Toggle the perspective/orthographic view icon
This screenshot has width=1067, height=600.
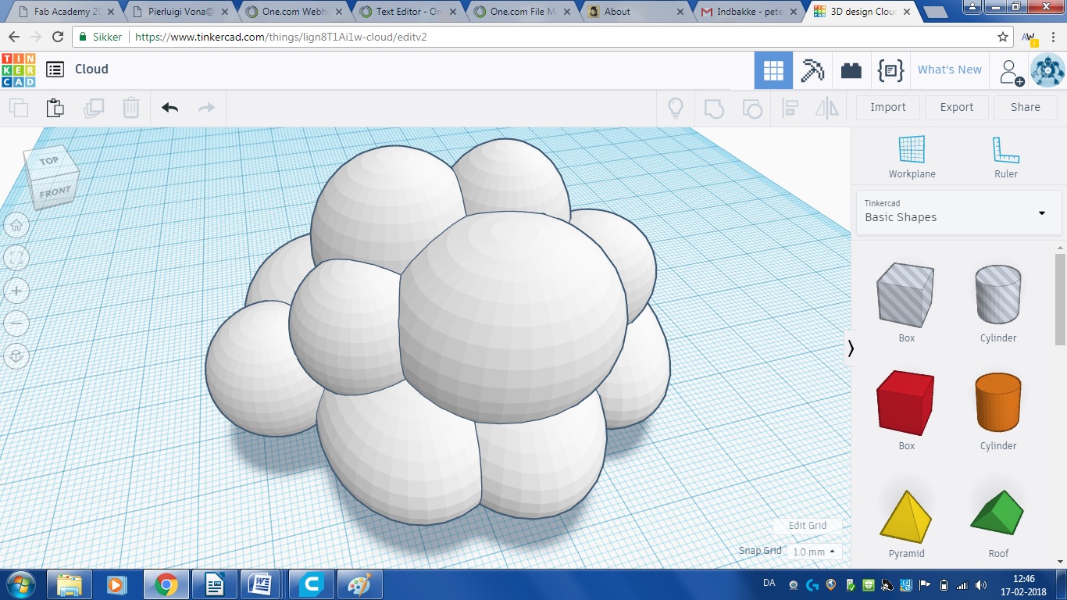[x=16, y=357]
